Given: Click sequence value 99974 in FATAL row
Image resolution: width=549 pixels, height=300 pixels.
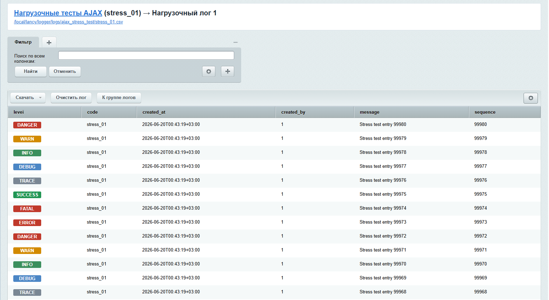Looking at the screenshot, I should 481,208.
